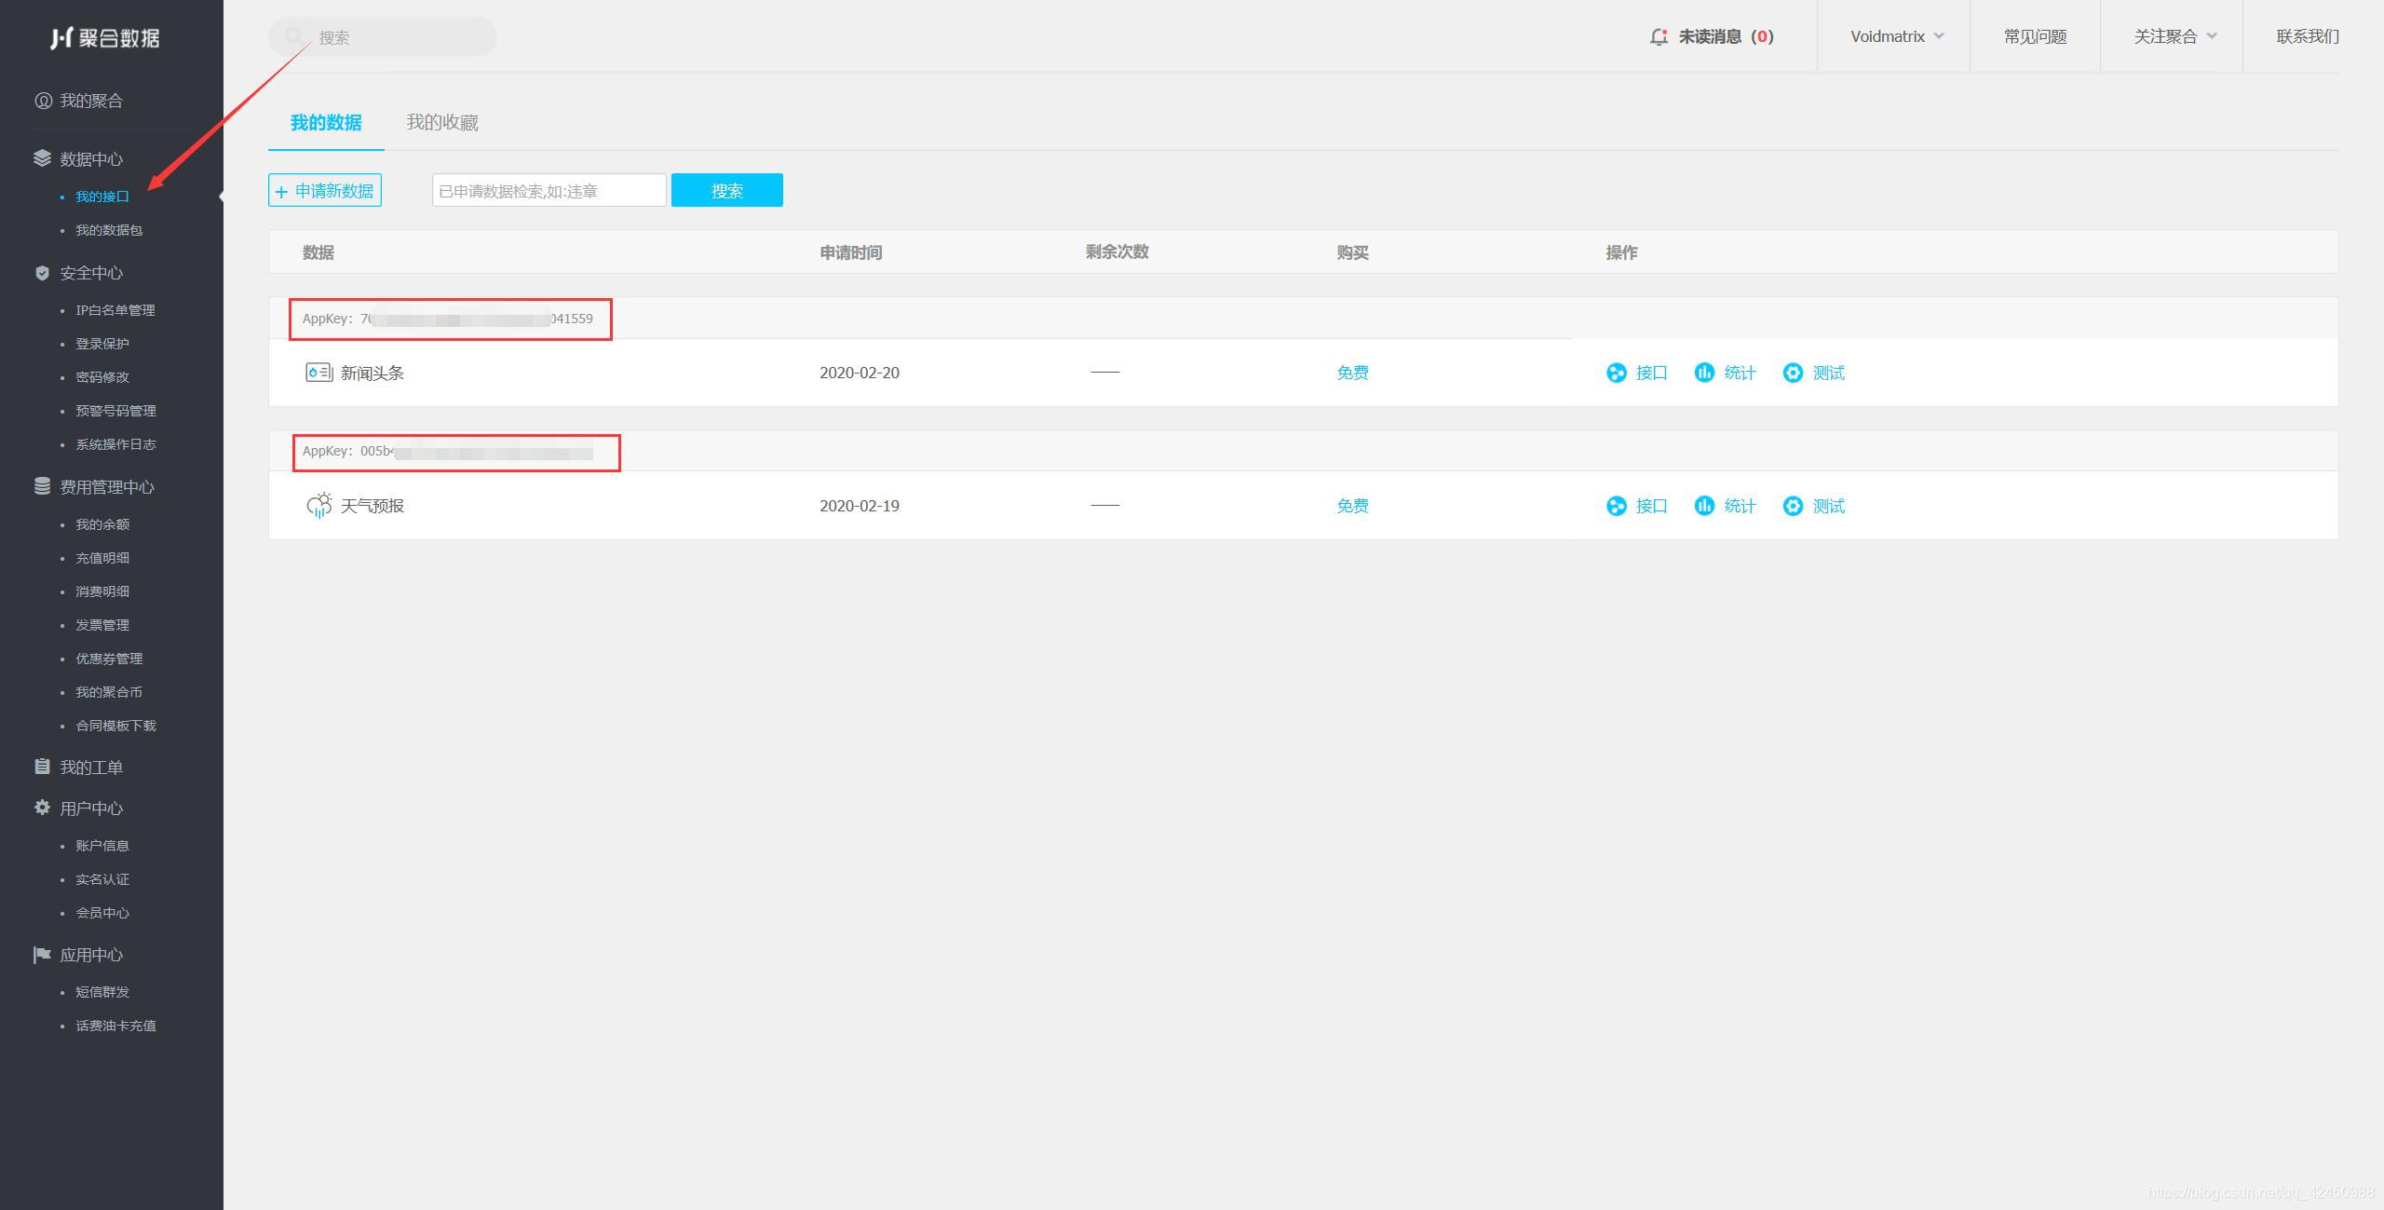Switch to the 我的收藏 tab
Image resolution: width=2384 pixels, height=1210 pixels.
click(442, 122)
